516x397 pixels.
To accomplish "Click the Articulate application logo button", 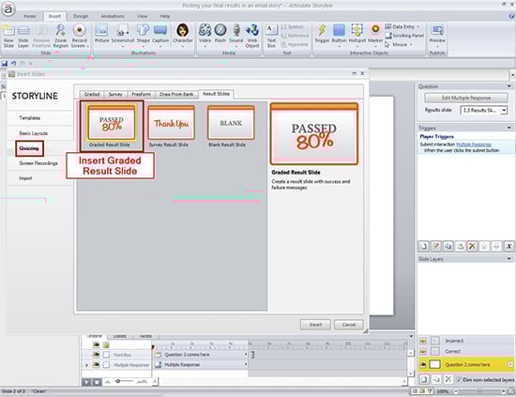I will pyautogui.click(x=8, y=9).
